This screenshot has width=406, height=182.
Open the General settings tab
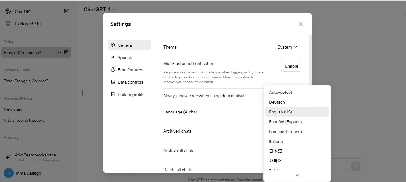pyautogui.click(x=129, y=45)
